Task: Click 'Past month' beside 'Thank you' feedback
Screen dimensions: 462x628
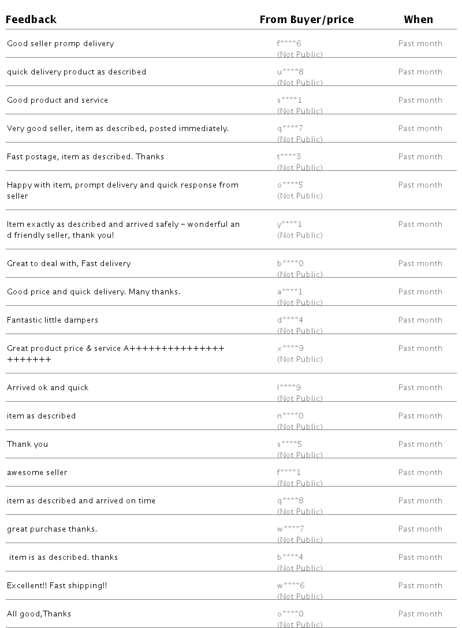Action: click(420, 444)
